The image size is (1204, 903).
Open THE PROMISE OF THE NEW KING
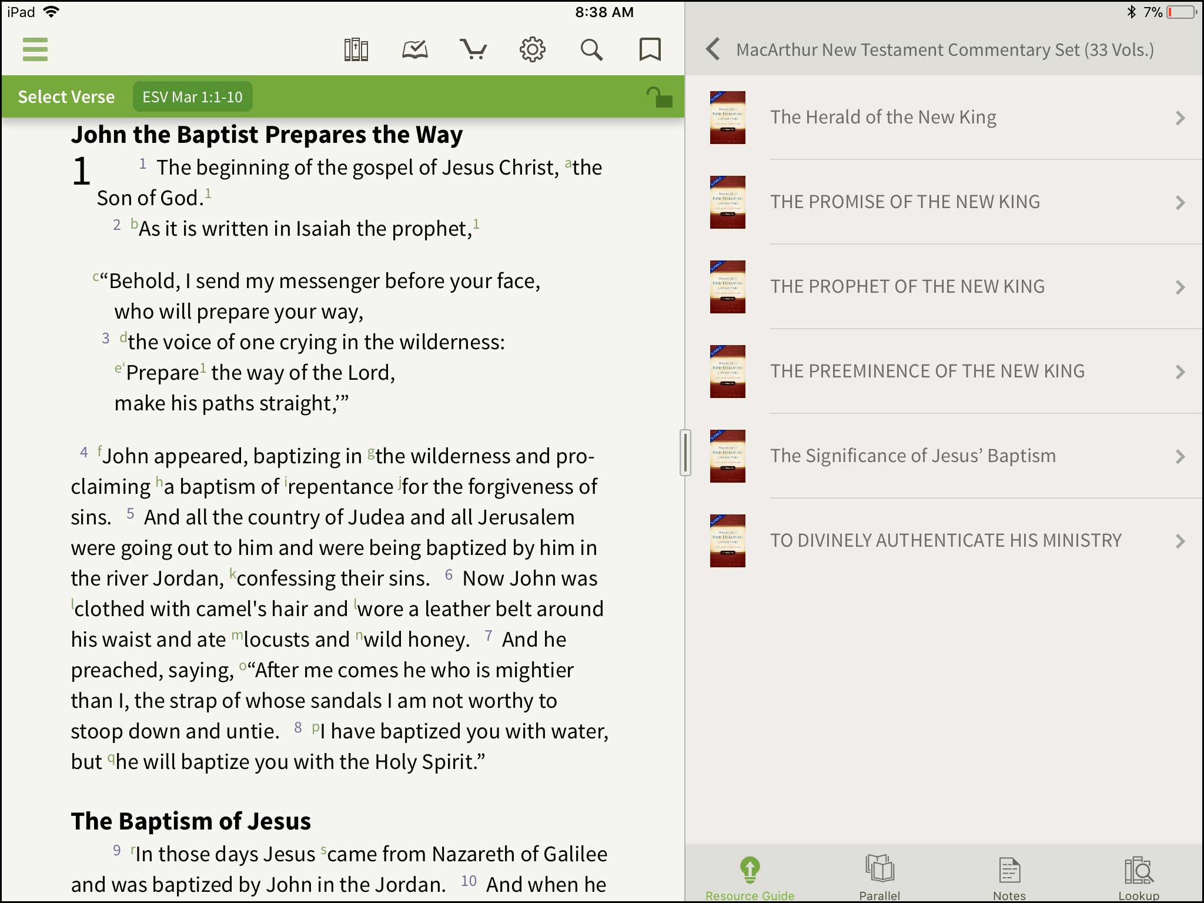[x=944, y=202]
